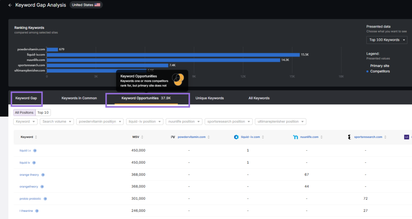
Task: Go back using the arrow icon
Action: [x=10, y=5]
